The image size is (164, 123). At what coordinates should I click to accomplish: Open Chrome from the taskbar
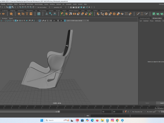(117, 120)
